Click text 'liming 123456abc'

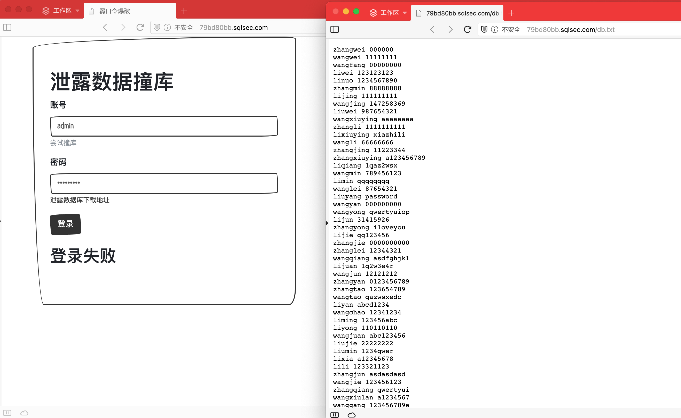365,320
